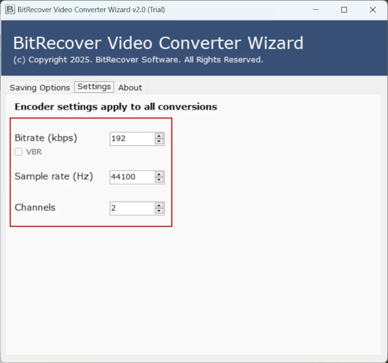Open the About tab
The height and width of the screenshot is (363, 388).
coord(130,88)
